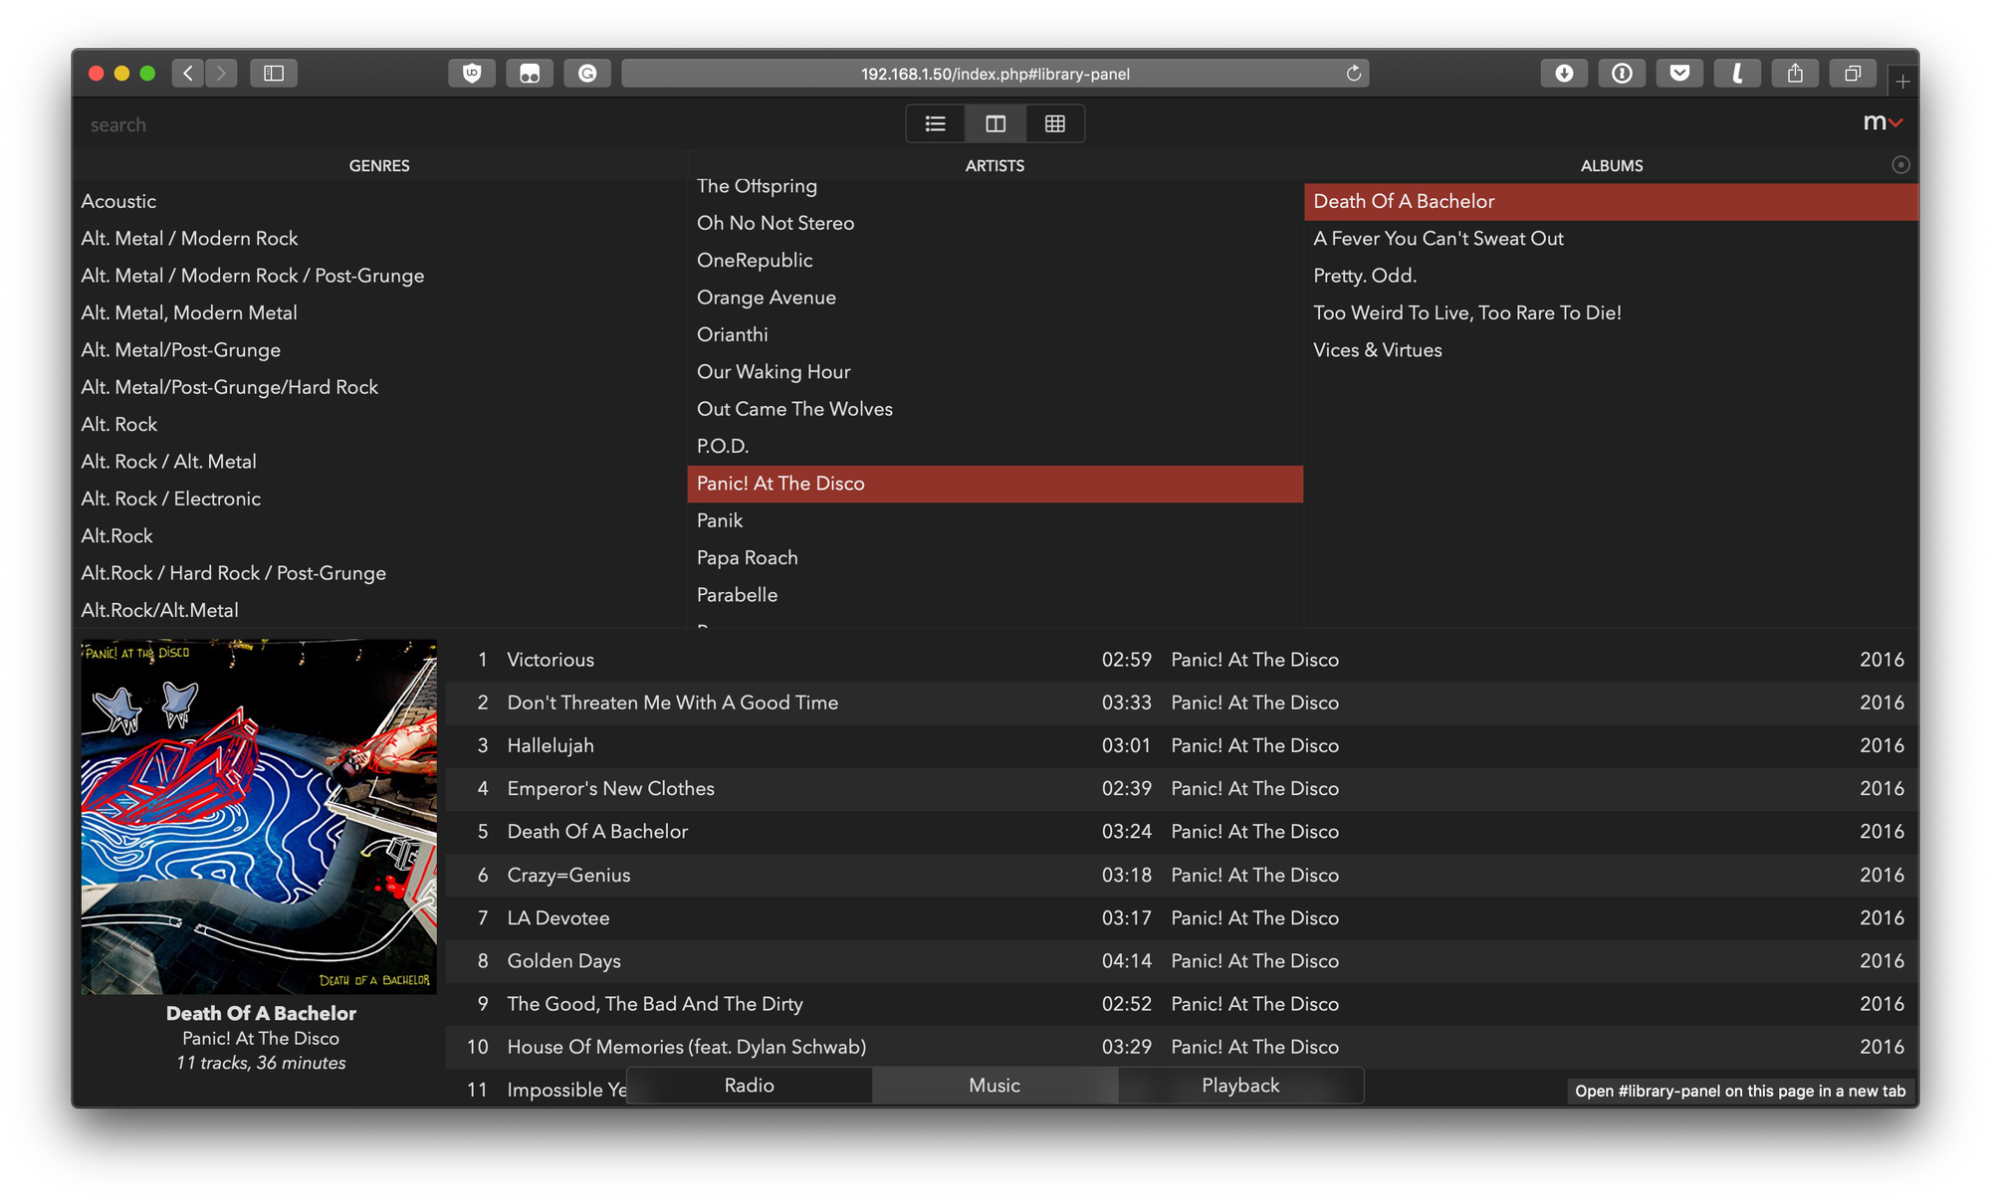Open the Grammarly extension icon

tap(587, 73)
